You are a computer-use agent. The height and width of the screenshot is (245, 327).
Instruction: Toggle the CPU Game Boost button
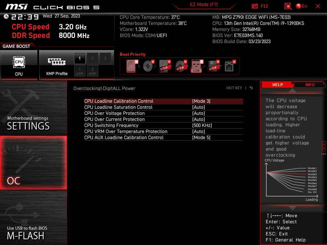tap(19, 65)
